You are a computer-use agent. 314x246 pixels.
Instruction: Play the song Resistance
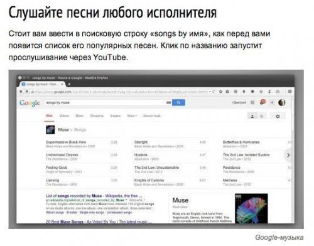pyautogui.click(x=232, y=168)
